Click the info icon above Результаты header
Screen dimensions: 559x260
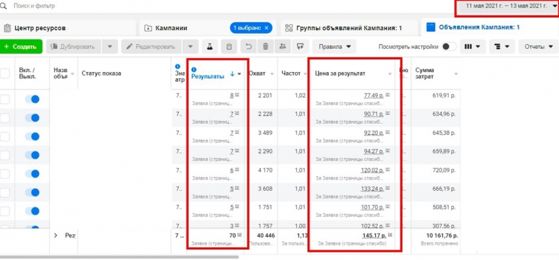194,70
